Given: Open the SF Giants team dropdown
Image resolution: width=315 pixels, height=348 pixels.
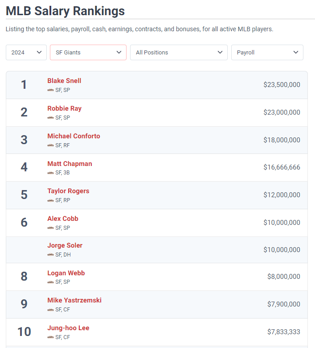Looking at the screenshot, I should [x=88, y=52].
